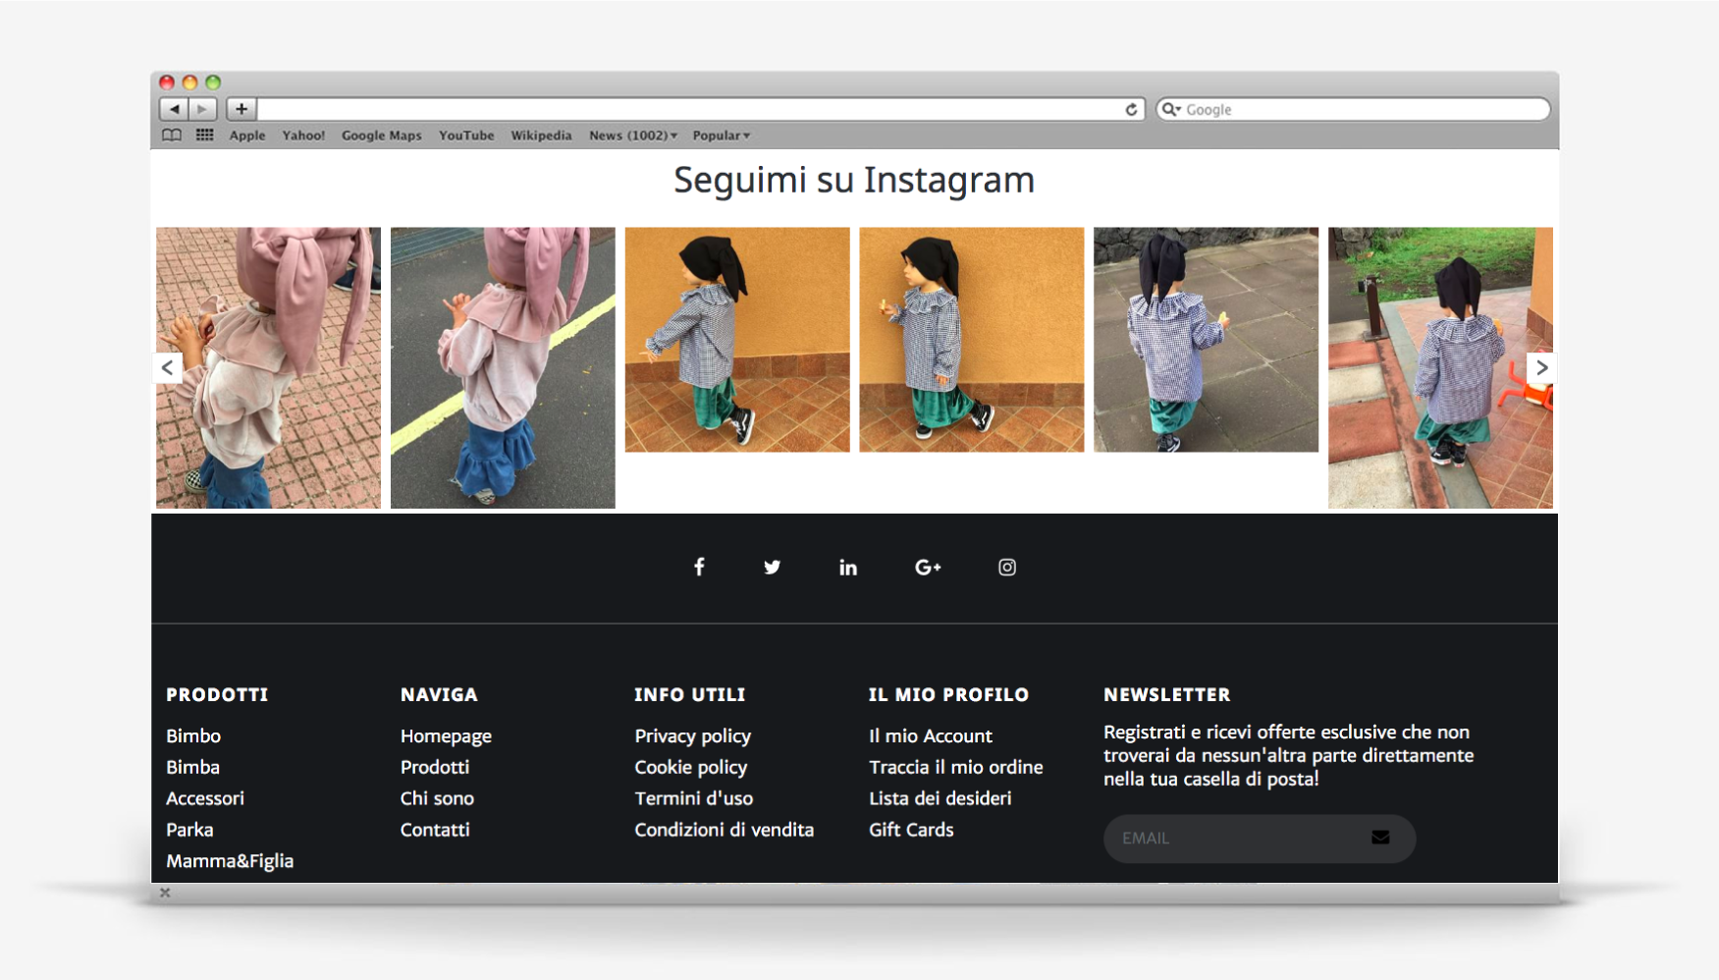Open the Yahoo! bookmark
This screenshot has height=980, width=1719.
coord(303,136)
